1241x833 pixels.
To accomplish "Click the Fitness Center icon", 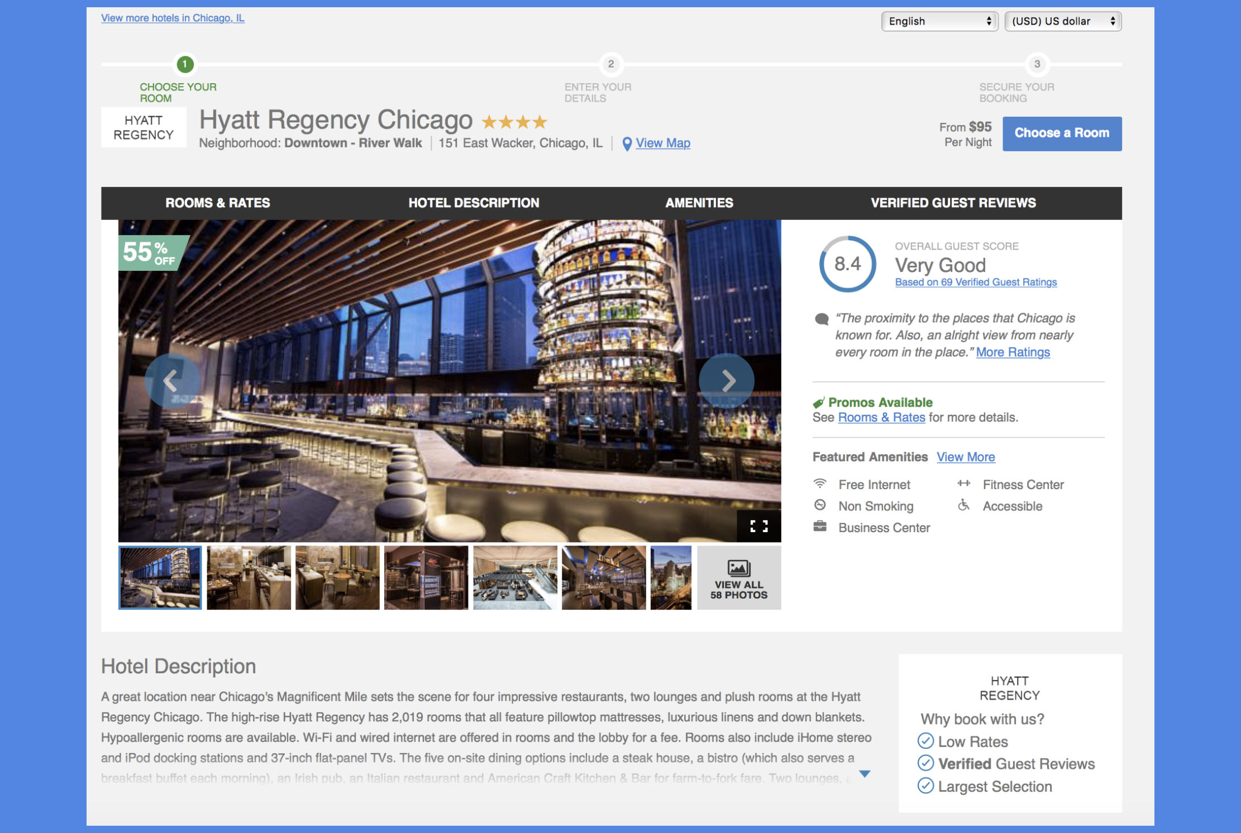I will click(965, 483).
